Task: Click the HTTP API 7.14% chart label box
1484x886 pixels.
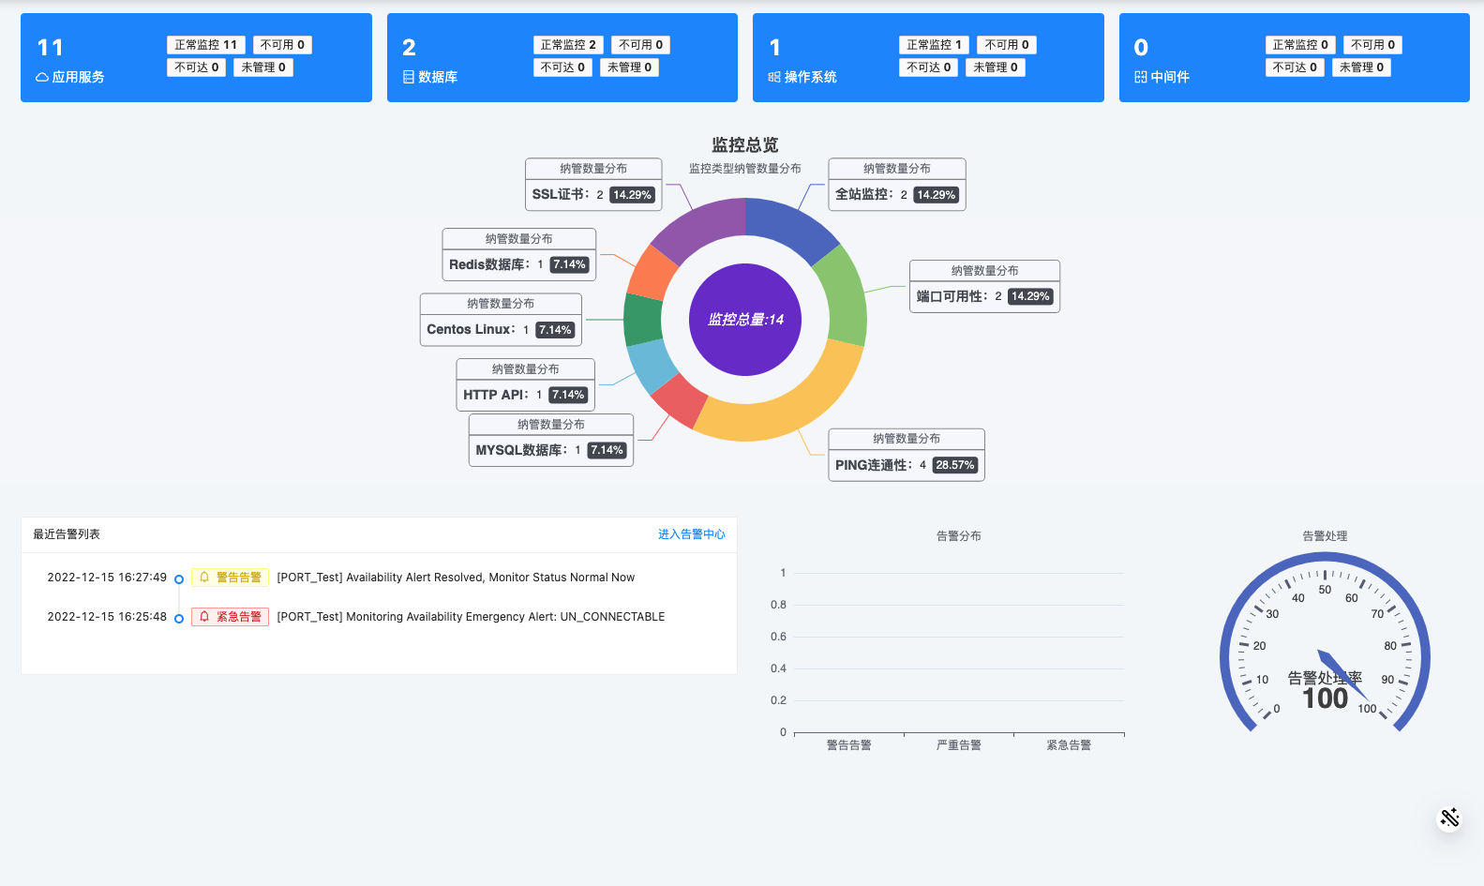Action: pyautogui.click(x=526, y=384)
